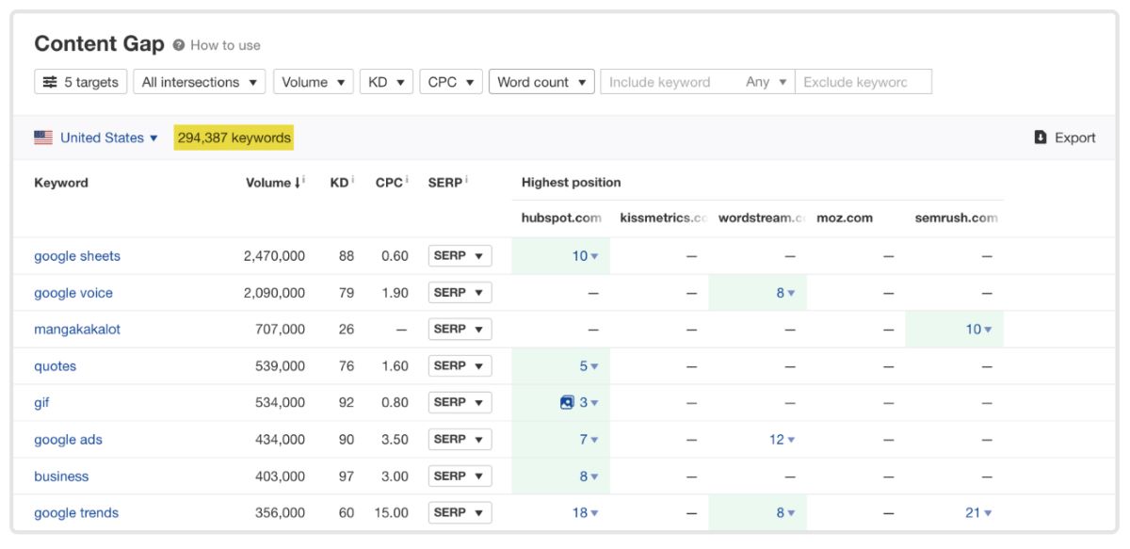The height and width of the screenshot is (549, 1130).
Task: Open the How to use help link
Action: click(225, 45)
